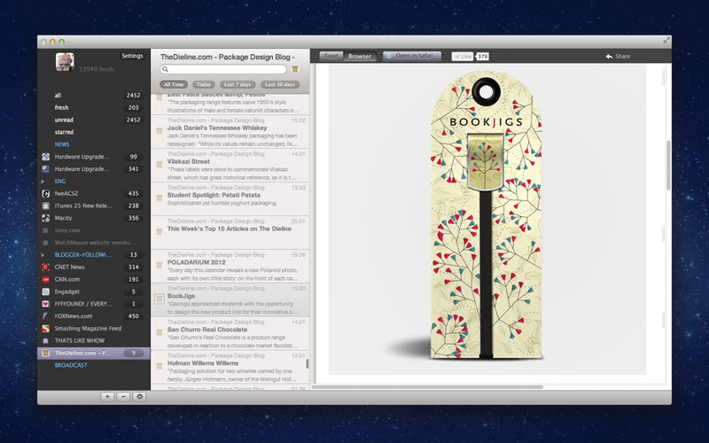The height and width of the screenshot is (443, 709).
Task: Open San Churro Real Chocolate article
Action: (230, 334)
